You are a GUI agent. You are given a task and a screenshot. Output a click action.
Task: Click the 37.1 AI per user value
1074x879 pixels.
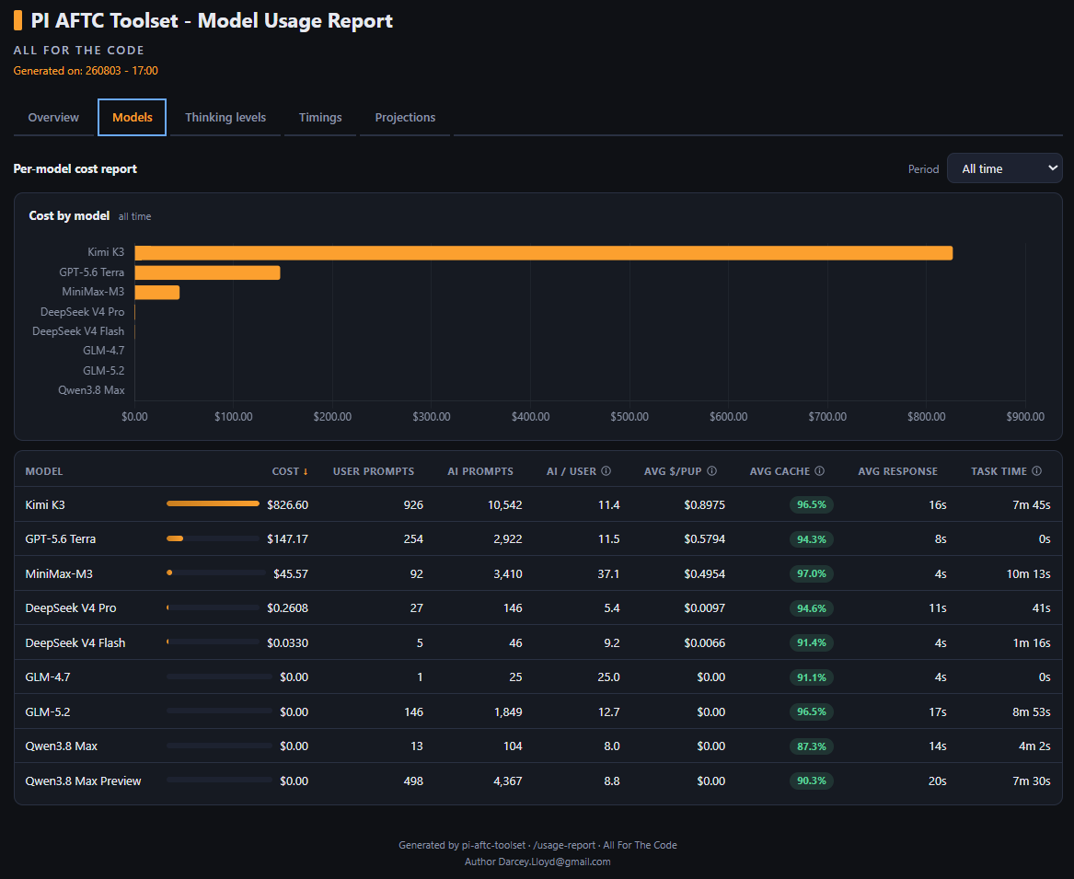pos(608,574)
